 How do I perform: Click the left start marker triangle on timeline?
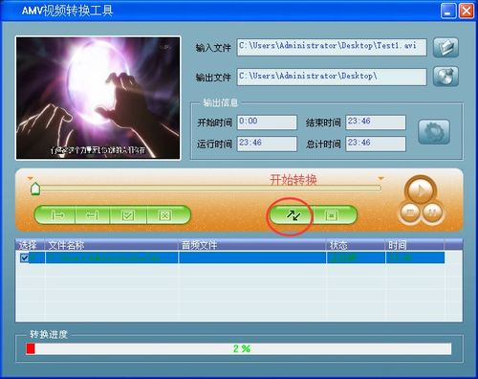click(x=31, y=178)
